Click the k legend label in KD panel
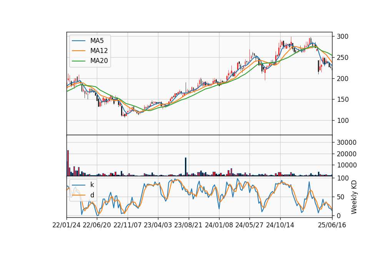Image resolution: width=369 pixels, height=265 pixels. (x=92, y=185)
